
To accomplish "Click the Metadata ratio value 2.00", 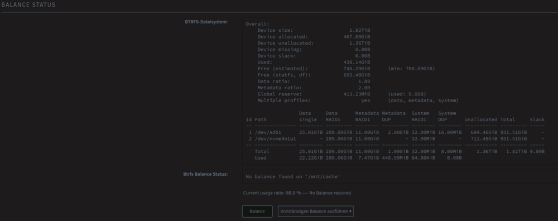I will tap(364, 88).
